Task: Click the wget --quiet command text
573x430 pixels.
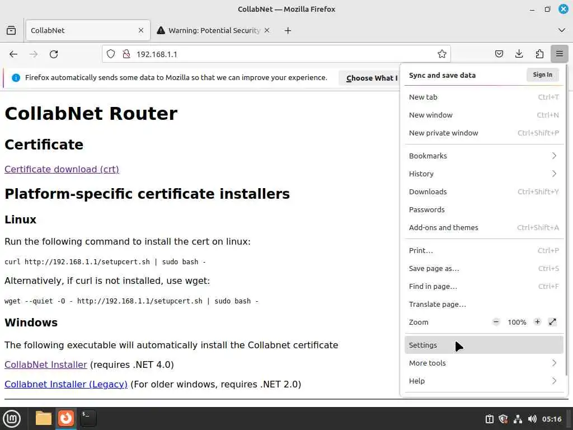Action: [131, 301]
